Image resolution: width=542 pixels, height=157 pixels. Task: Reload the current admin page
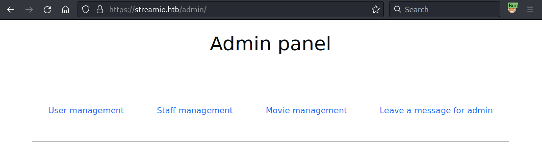47,10
